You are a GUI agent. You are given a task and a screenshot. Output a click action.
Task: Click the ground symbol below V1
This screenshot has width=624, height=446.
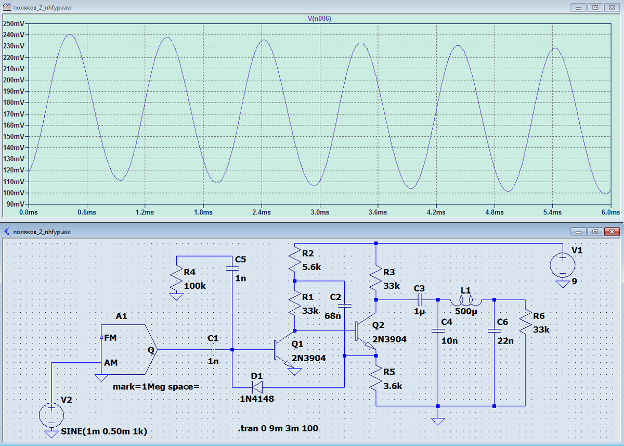pyautogui.click(x=563, y=283)
